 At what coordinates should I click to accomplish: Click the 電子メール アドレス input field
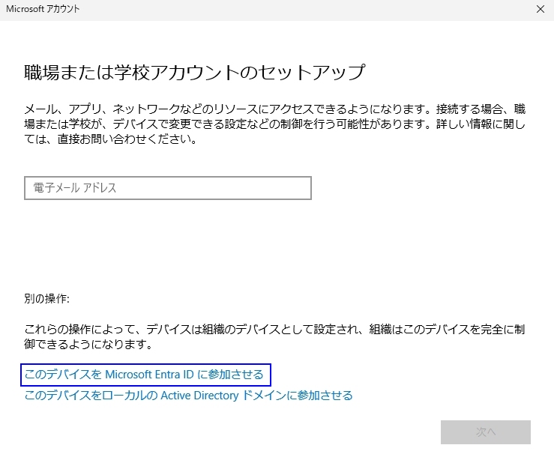167,188
